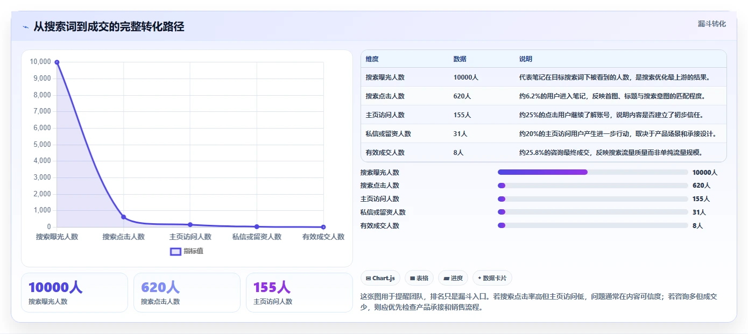Screen dimensions: 748x334
Task: Click the 155人 stat card
Action: coord(299,293)
